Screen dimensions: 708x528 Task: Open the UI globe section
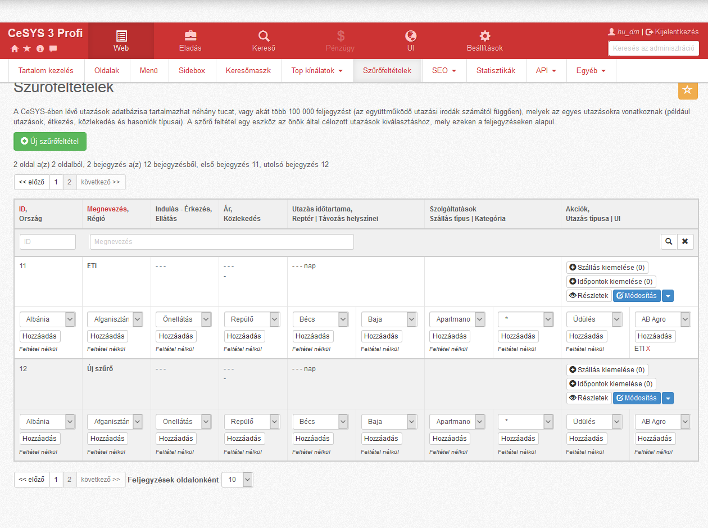[x=411, y=41]
